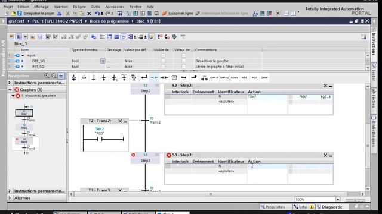Open a simultaneous branch

coord(134,78)
